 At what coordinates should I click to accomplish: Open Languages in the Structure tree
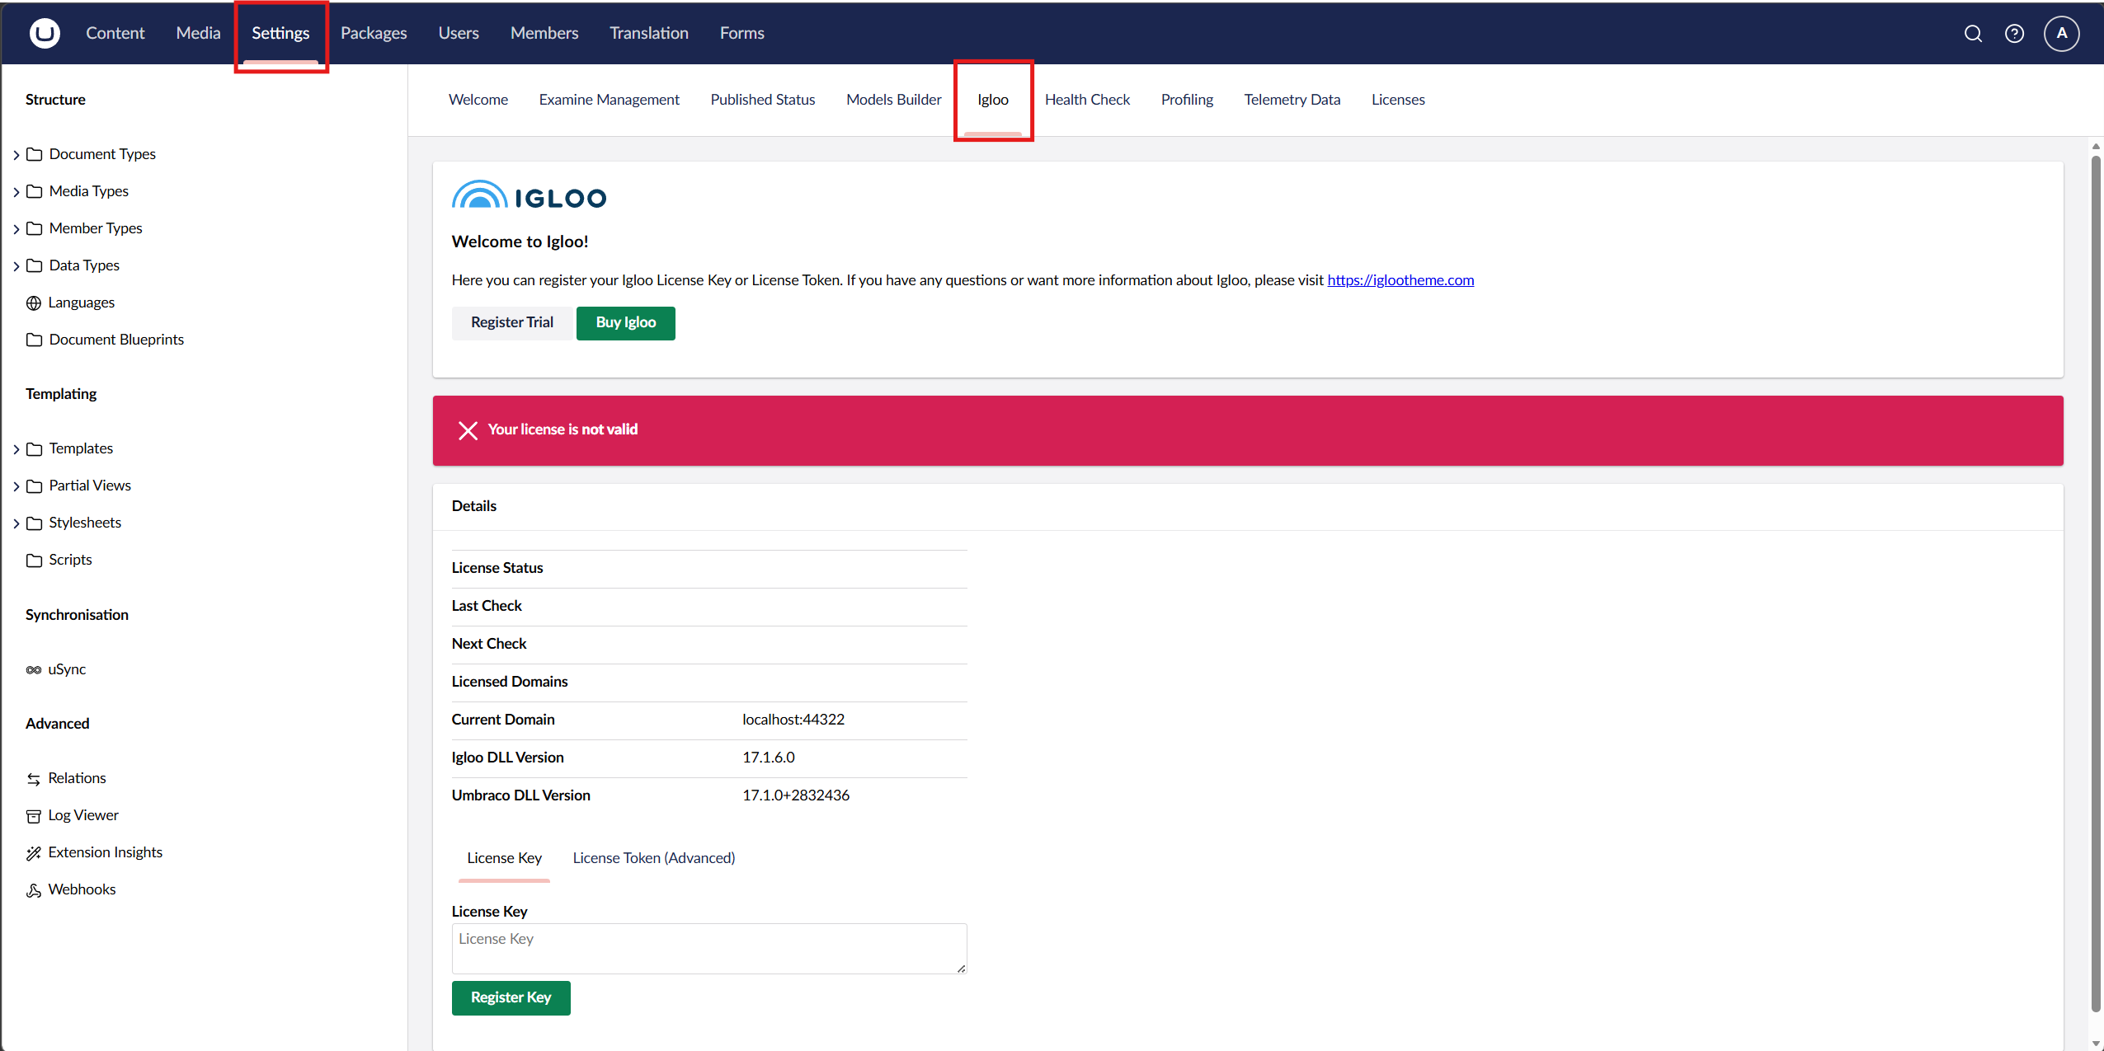pyautogui.click(x=81, y=303)
